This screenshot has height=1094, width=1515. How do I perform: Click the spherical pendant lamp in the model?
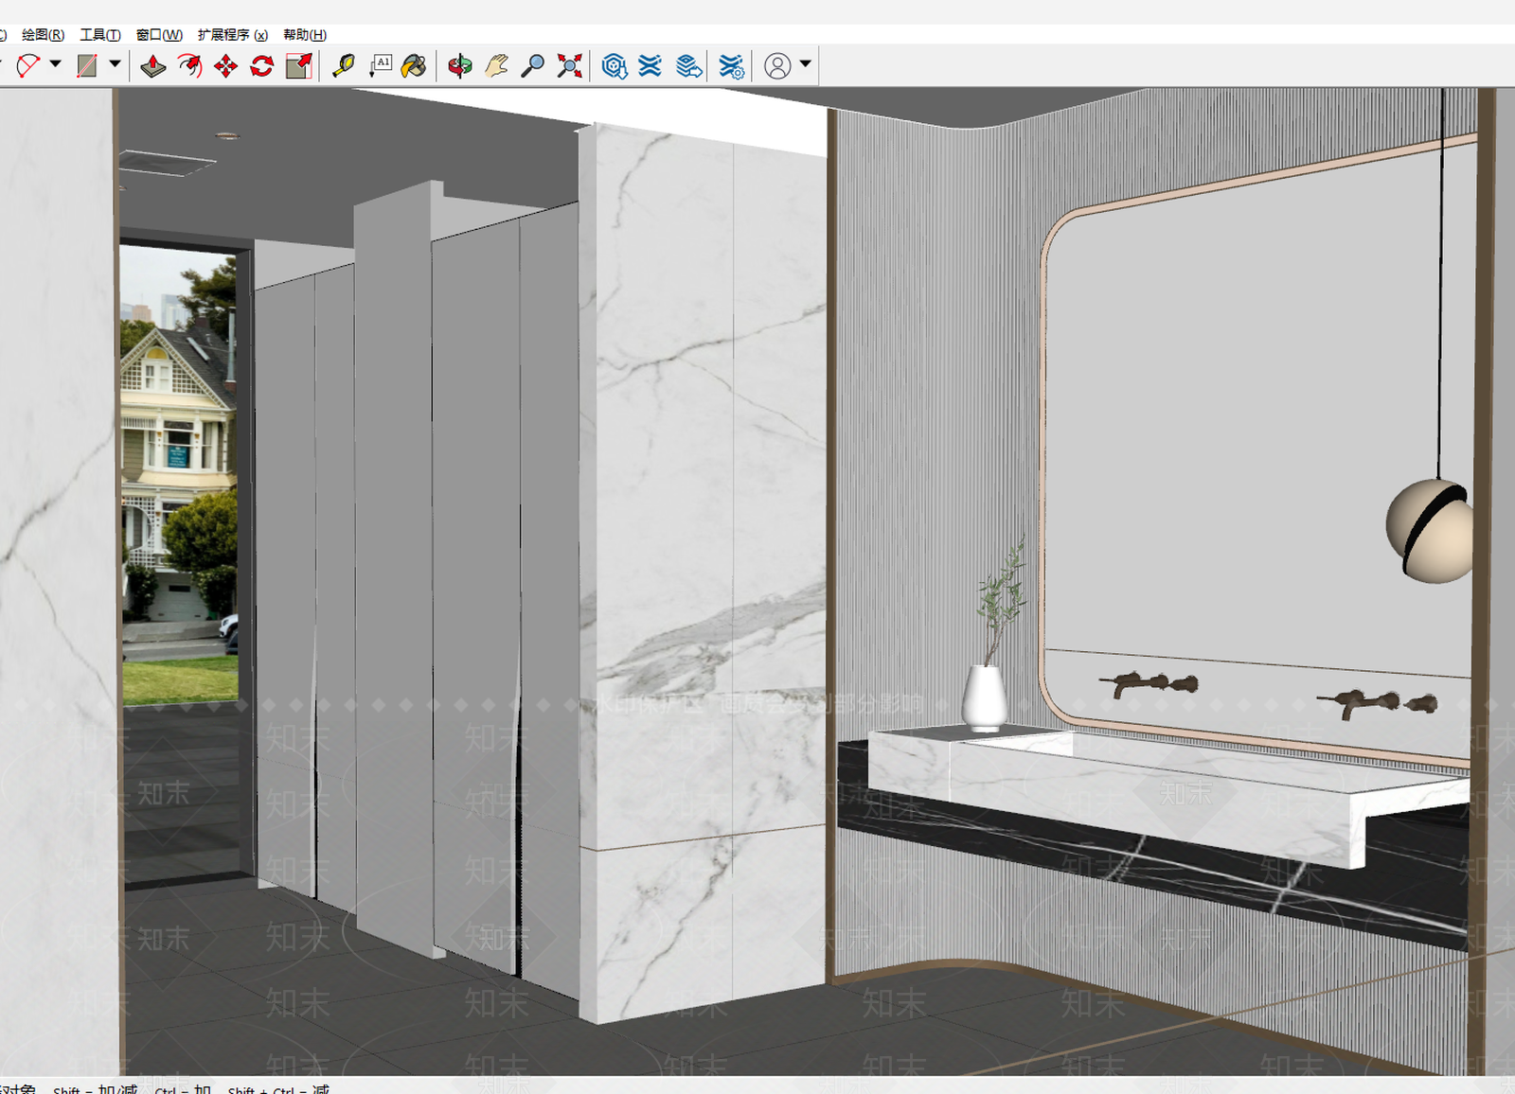coord(1430,530)
